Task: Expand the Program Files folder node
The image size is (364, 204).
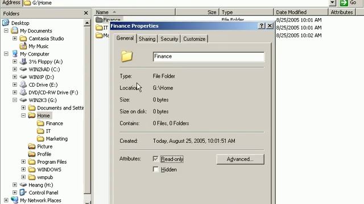Action: (x=23, y=161)
